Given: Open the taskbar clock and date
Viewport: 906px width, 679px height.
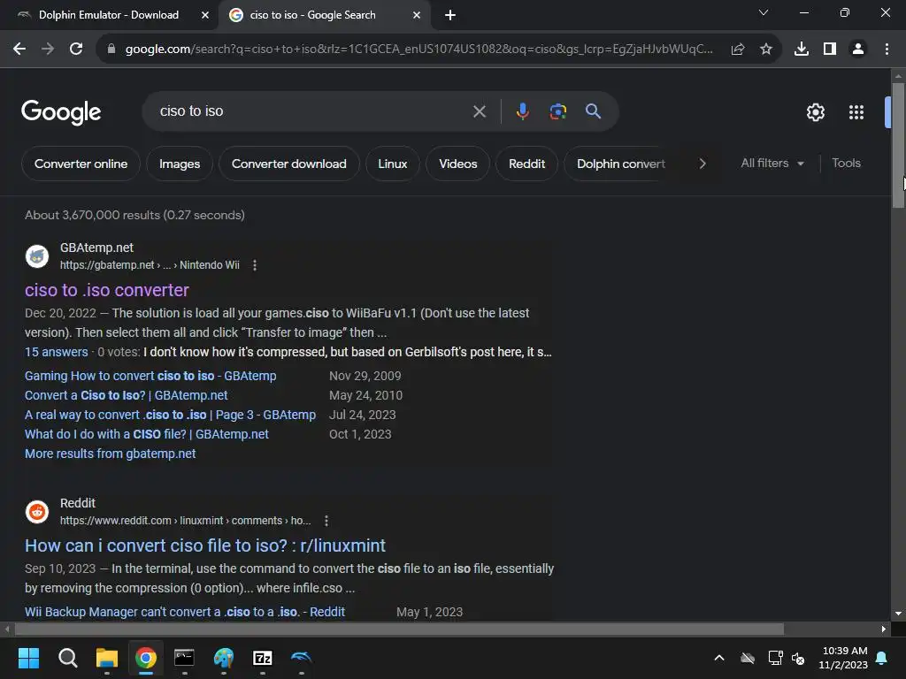Looking at the screenshot, I should pos(843,658).
